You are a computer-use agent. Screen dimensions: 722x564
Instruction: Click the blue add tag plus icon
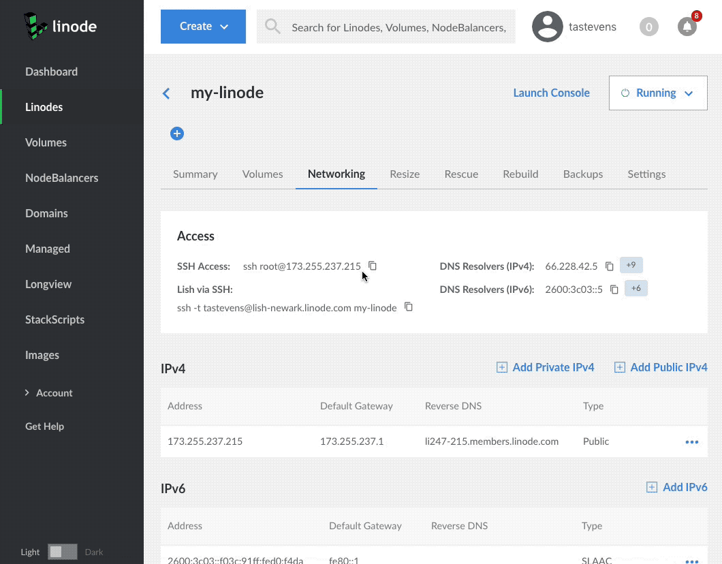[x=177, y=134]
